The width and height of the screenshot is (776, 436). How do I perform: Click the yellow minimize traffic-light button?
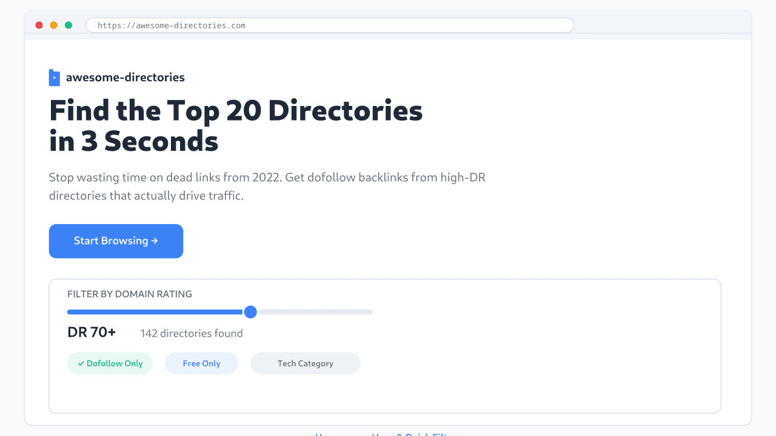[x=54, y=25]
